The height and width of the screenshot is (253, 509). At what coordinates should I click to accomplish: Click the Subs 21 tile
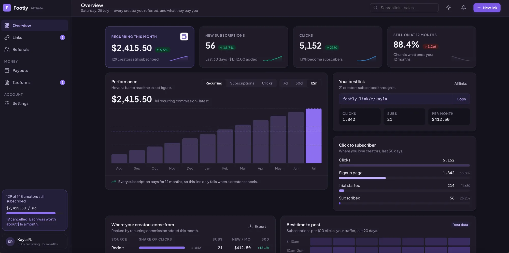coord(404,117)
